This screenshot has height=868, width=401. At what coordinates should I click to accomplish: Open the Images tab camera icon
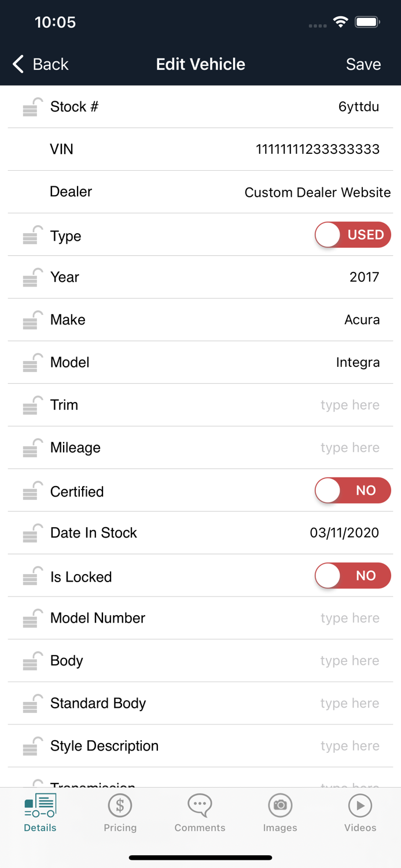pyautogui.click(x=280, y=806)
